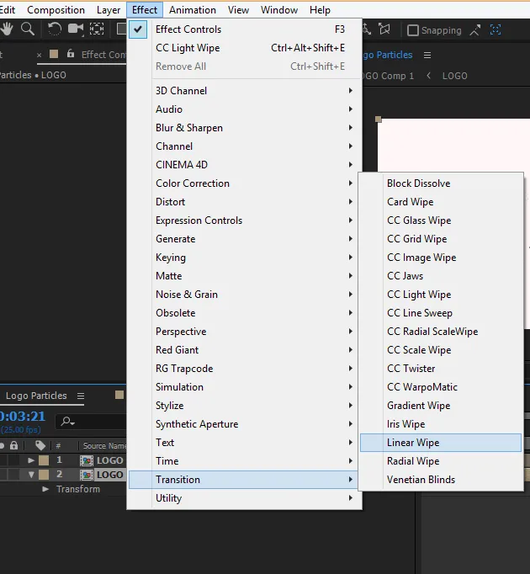Open the Animation menu

tap(193, 10)
